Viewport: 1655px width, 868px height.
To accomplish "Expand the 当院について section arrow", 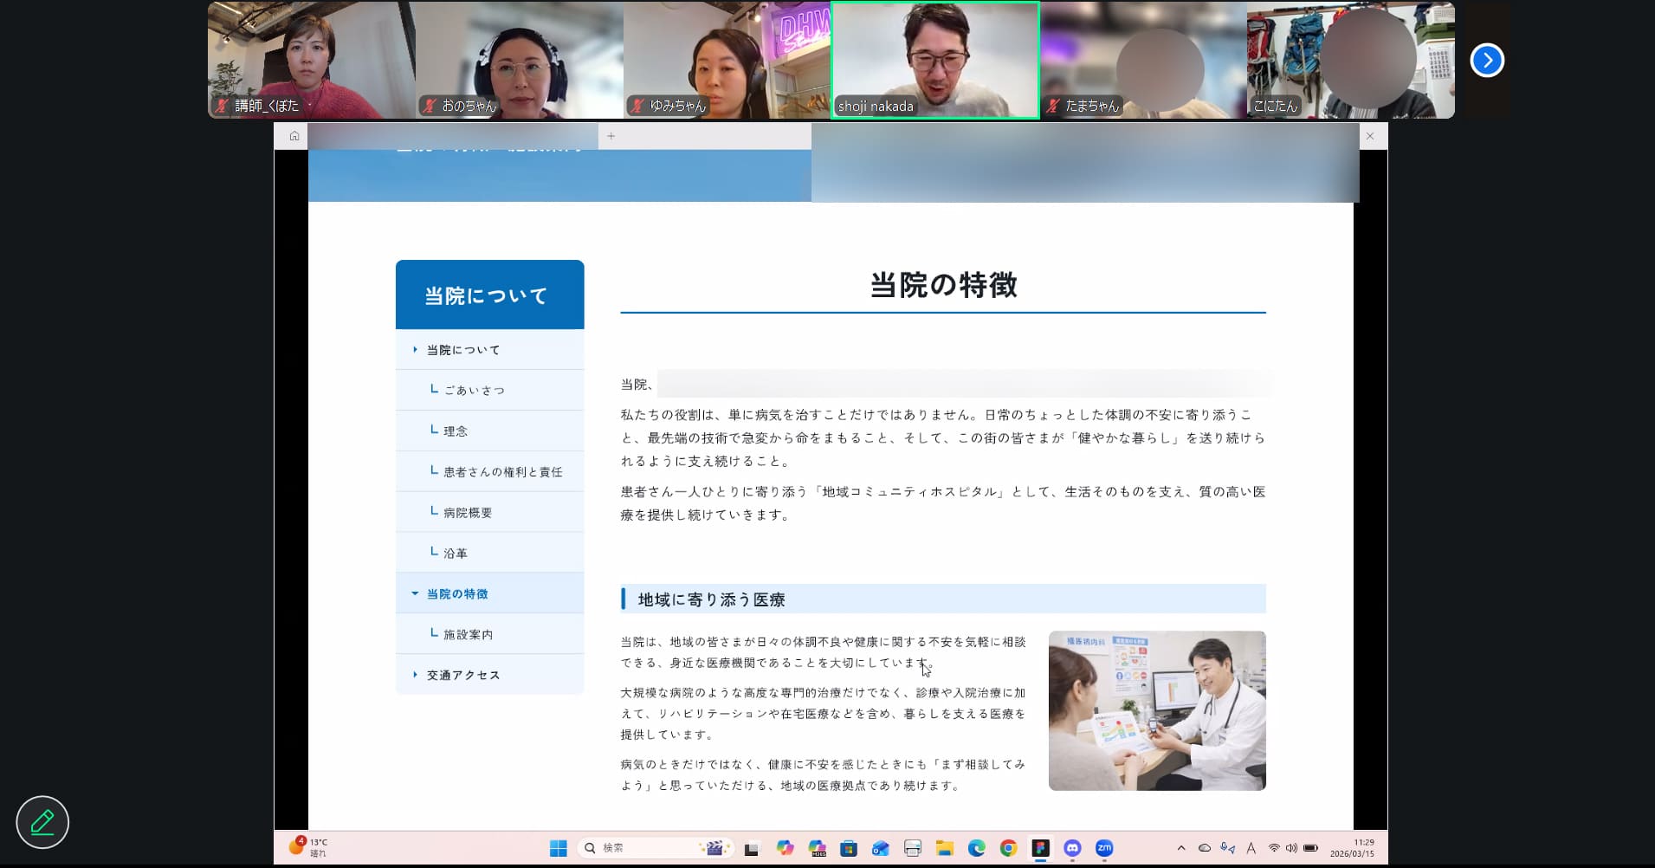I will [415, 349].
